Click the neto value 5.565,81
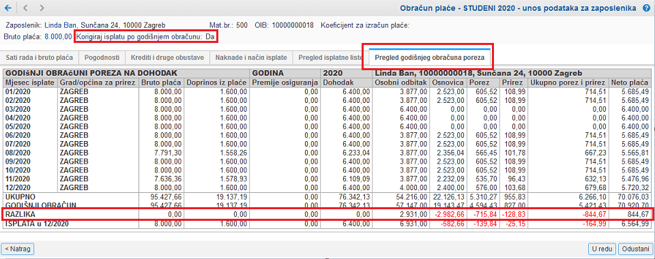This screenshot has width=655, height=259. tap(635, 153)
